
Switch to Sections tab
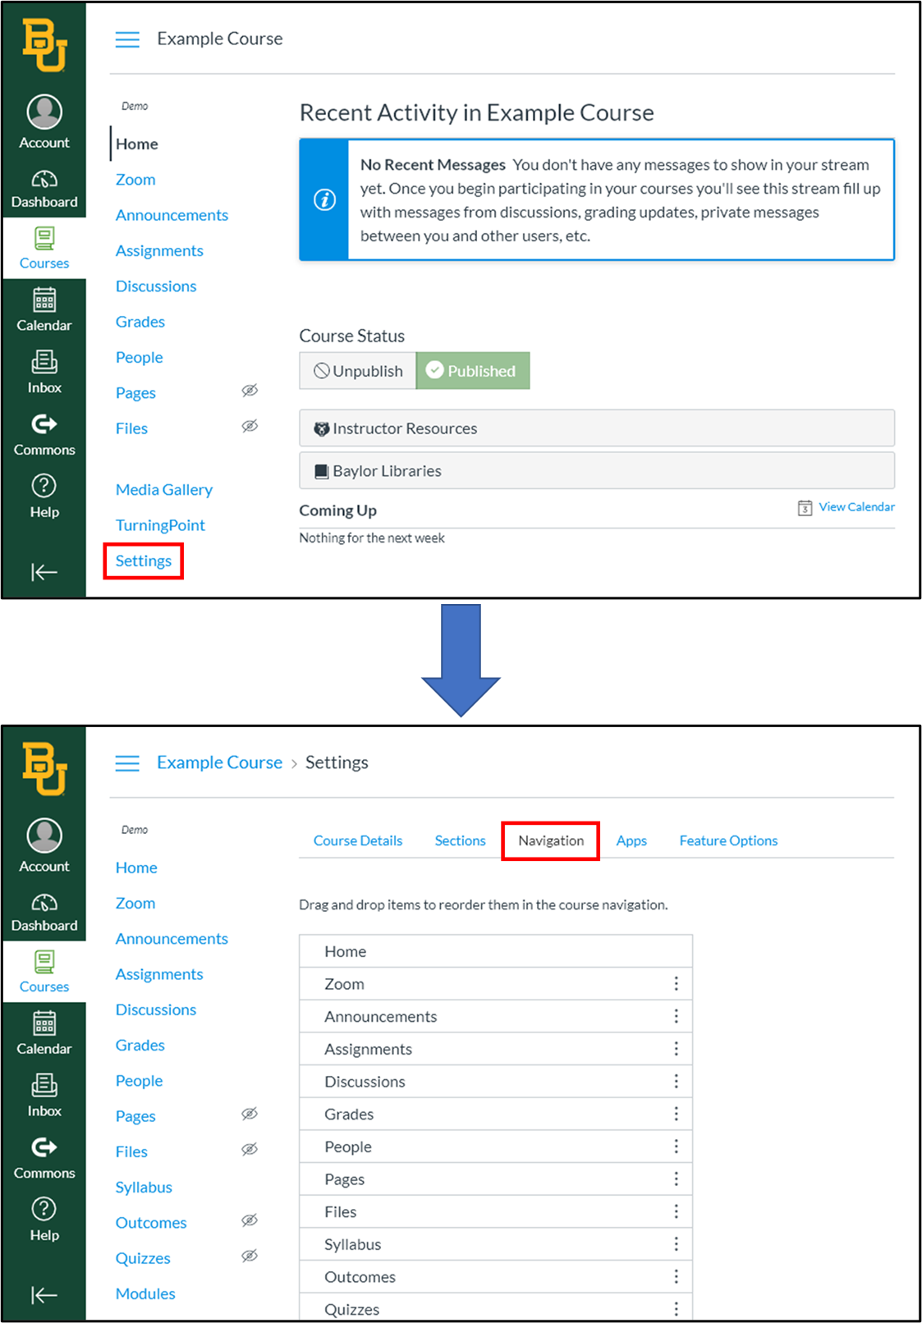460,840
